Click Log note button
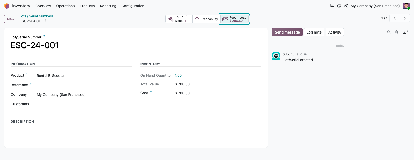 tap(314, 32)
